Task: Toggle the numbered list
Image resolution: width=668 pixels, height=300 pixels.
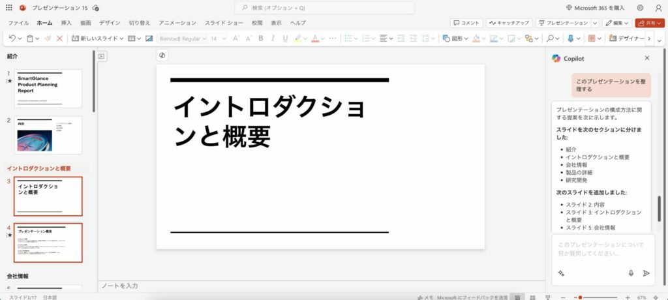Action: (365, 38)
